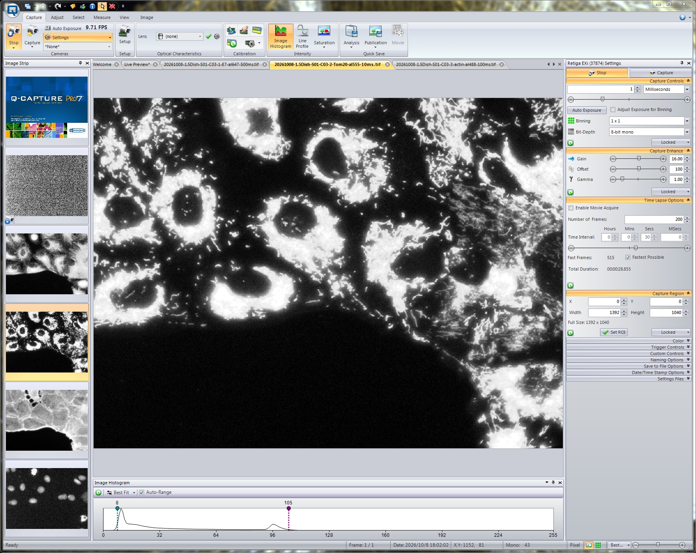Click the green checkmark beside Lens
This screenshot has height=553, width=696.
pos(209,36)
